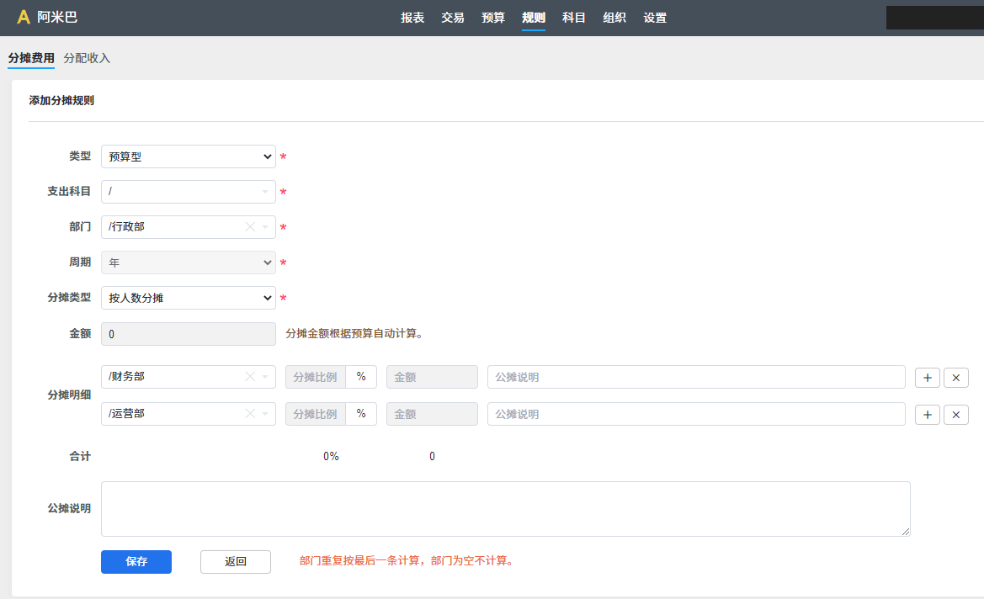Open the 交易 menu
984x599 pixels.
(x=453, y=18)
